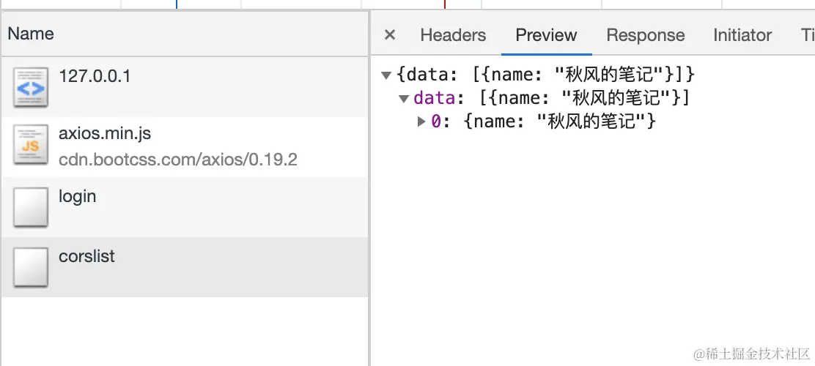Viewport: 815px width, 366px height.
Task: Open the Response tab
Action: [645, 35]
